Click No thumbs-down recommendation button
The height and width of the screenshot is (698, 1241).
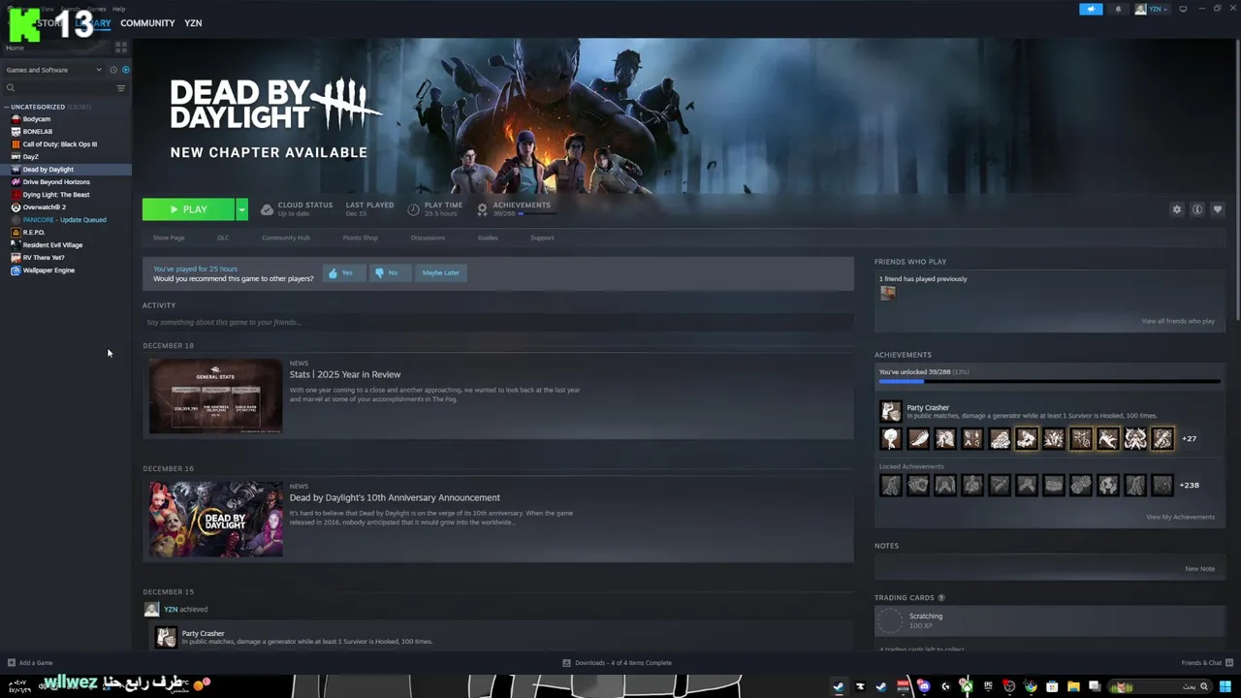point(389,273)
